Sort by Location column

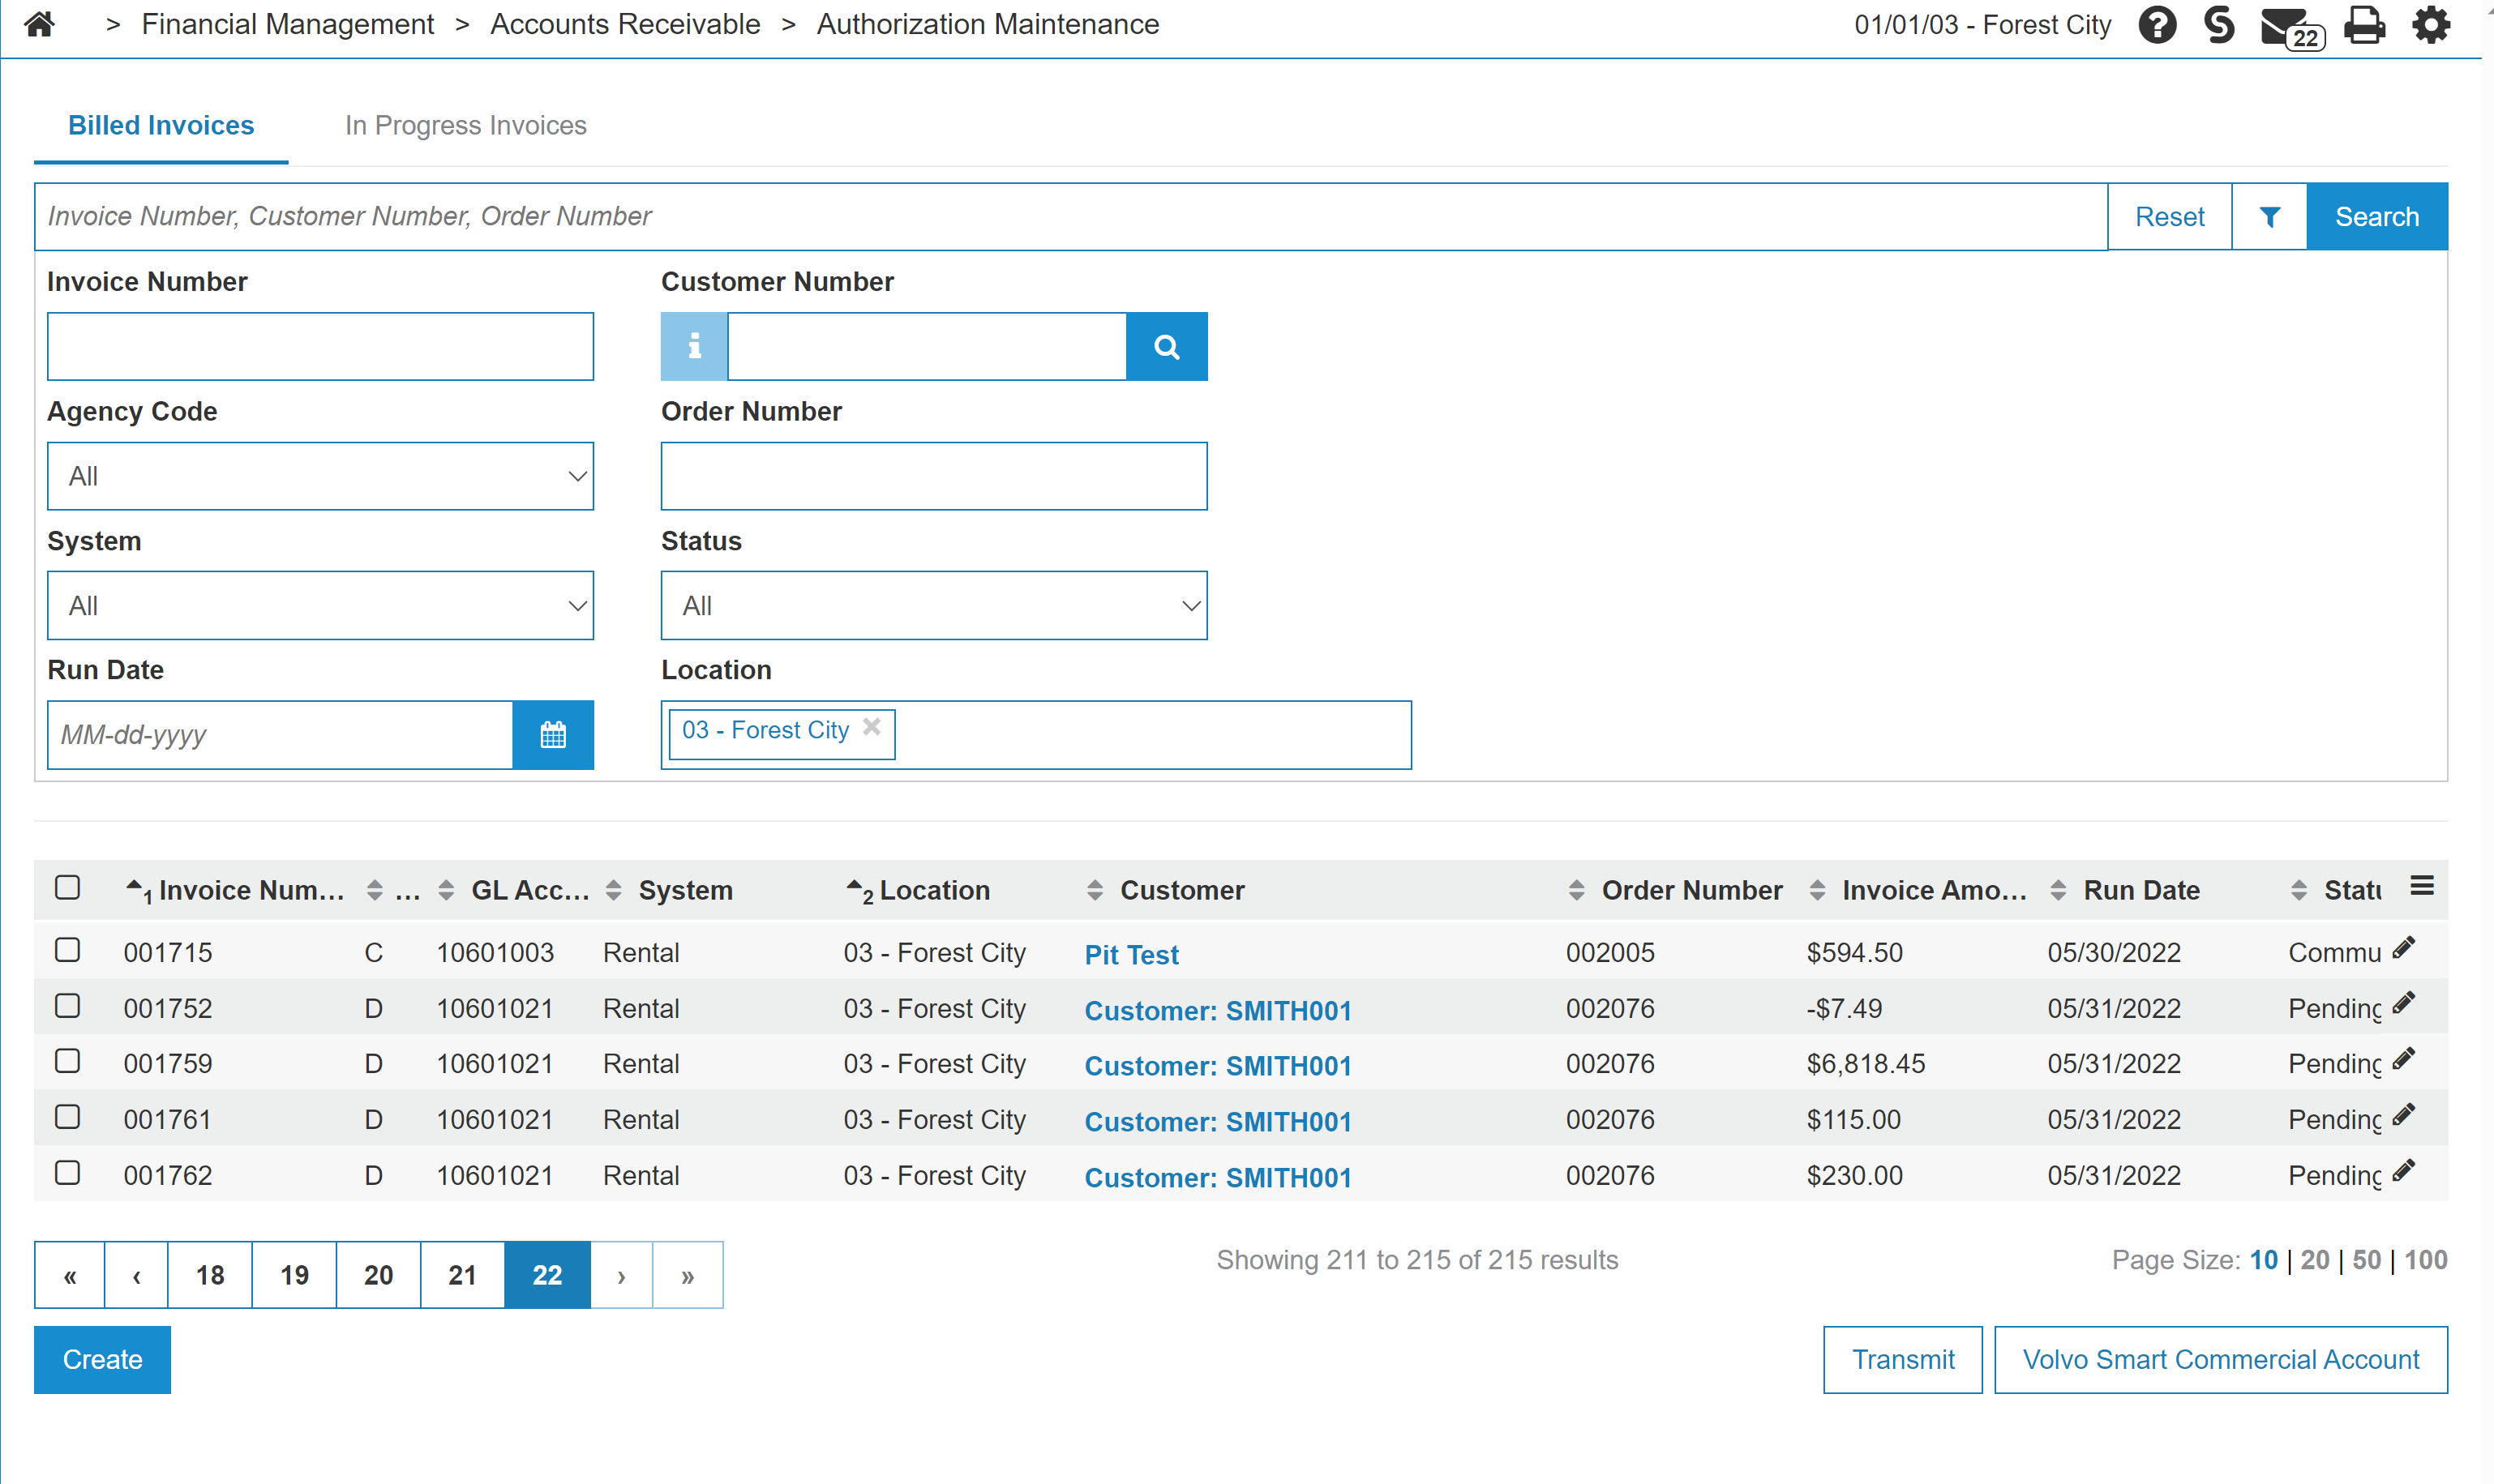coord(919,890)
